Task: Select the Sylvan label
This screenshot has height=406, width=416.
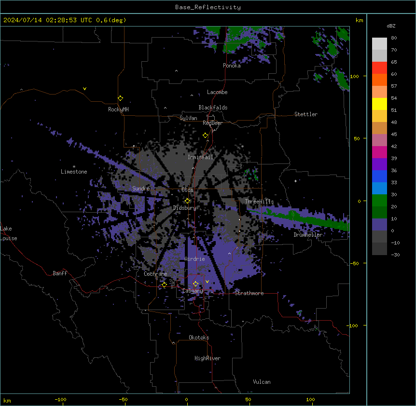Action: point(188,118)
